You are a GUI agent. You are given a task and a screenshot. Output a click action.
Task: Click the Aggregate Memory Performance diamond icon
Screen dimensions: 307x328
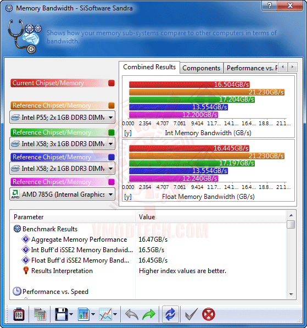pos(26,239)
